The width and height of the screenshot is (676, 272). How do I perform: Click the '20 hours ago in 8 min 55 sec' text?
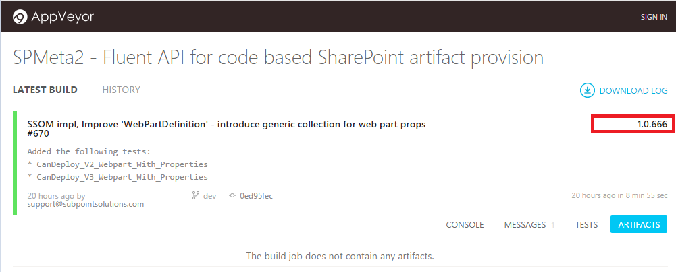(x=619, y=195)
